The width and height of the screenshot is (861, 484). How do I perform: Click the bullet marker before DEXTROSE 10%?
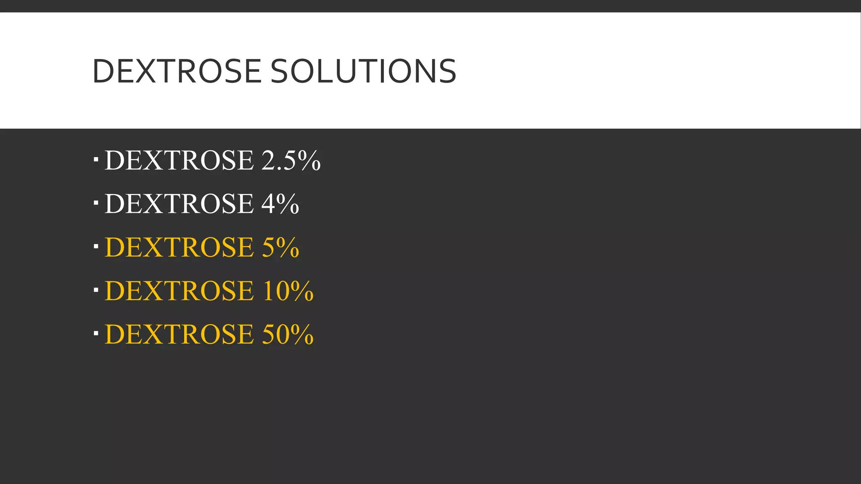coord(96,290)
